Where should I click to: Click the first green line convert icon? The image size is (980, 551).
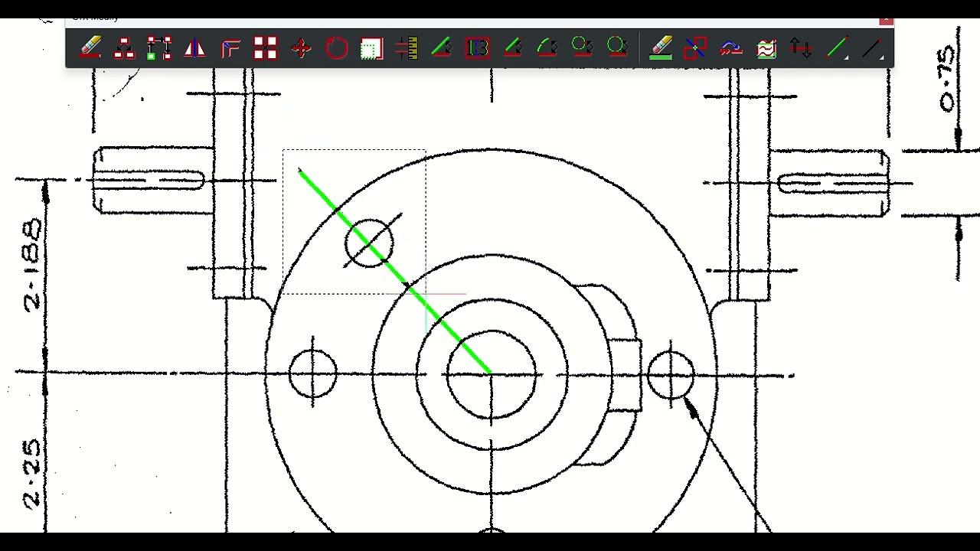pos(442,48)
